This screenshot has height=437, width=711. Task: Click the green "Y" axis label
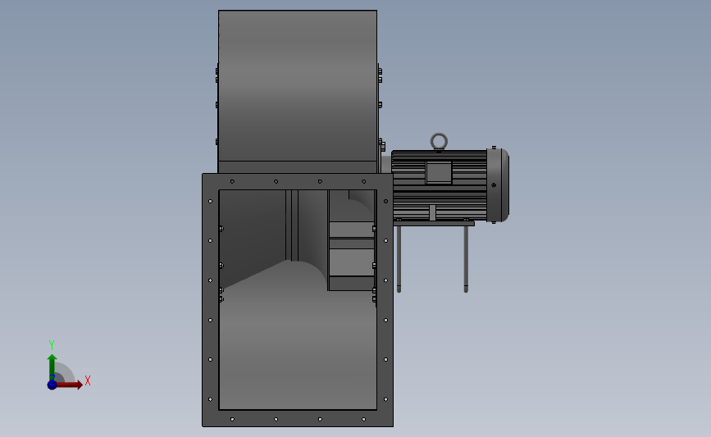tap(51, 345)
